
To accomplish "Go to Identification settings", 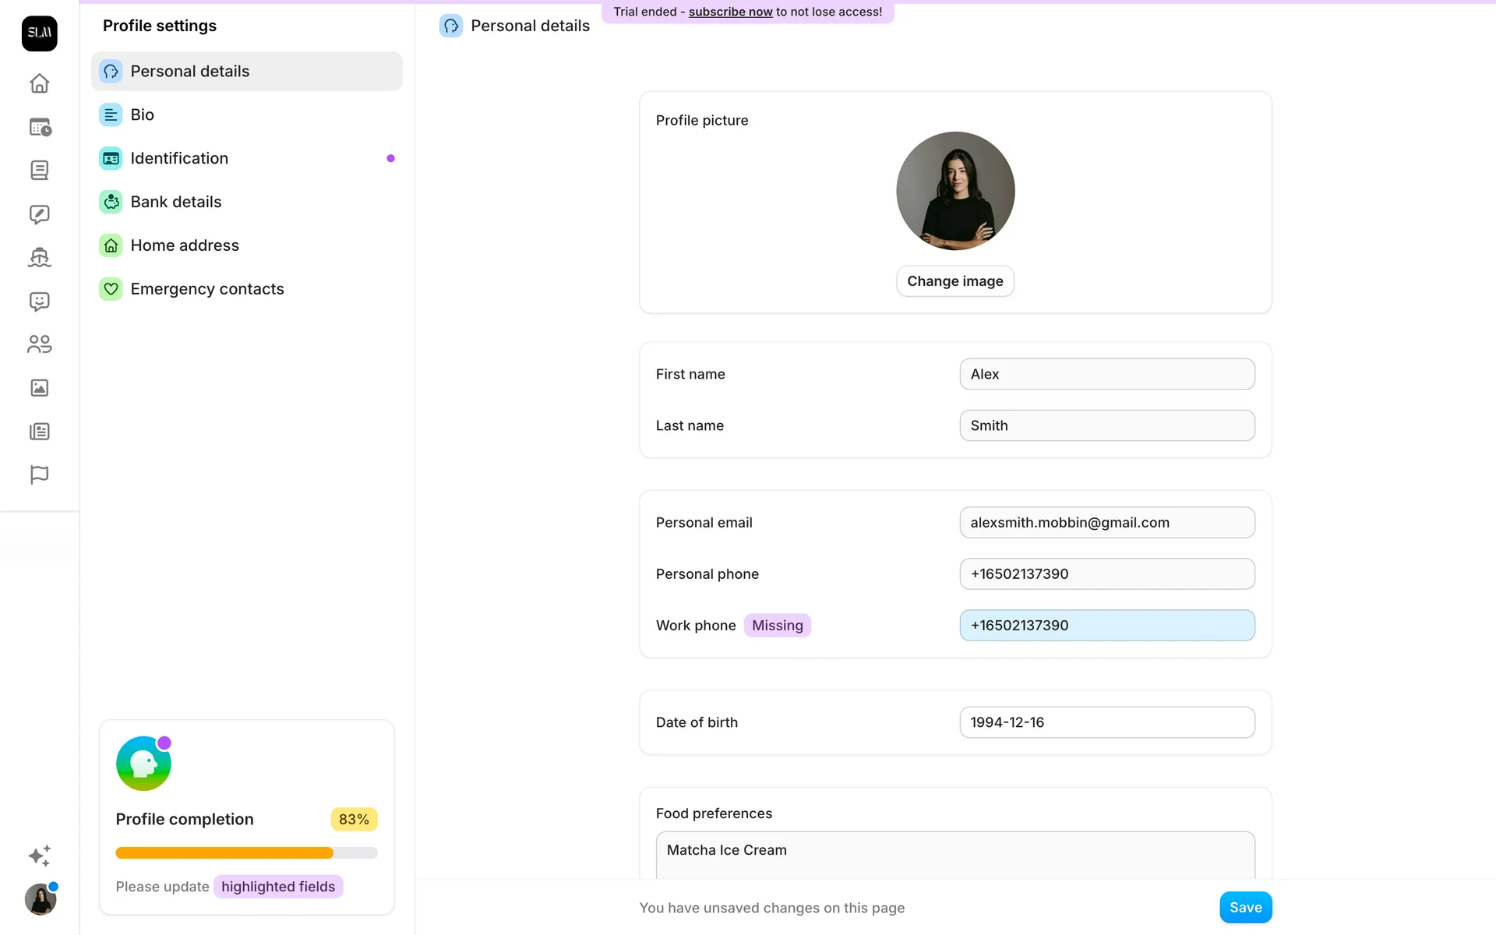I will 179,158.
